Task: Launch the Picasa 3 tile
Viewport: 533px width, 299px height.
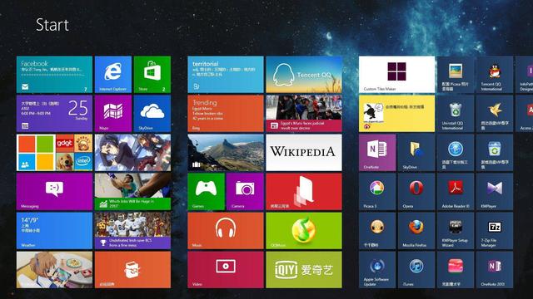Action: point(377,192)
